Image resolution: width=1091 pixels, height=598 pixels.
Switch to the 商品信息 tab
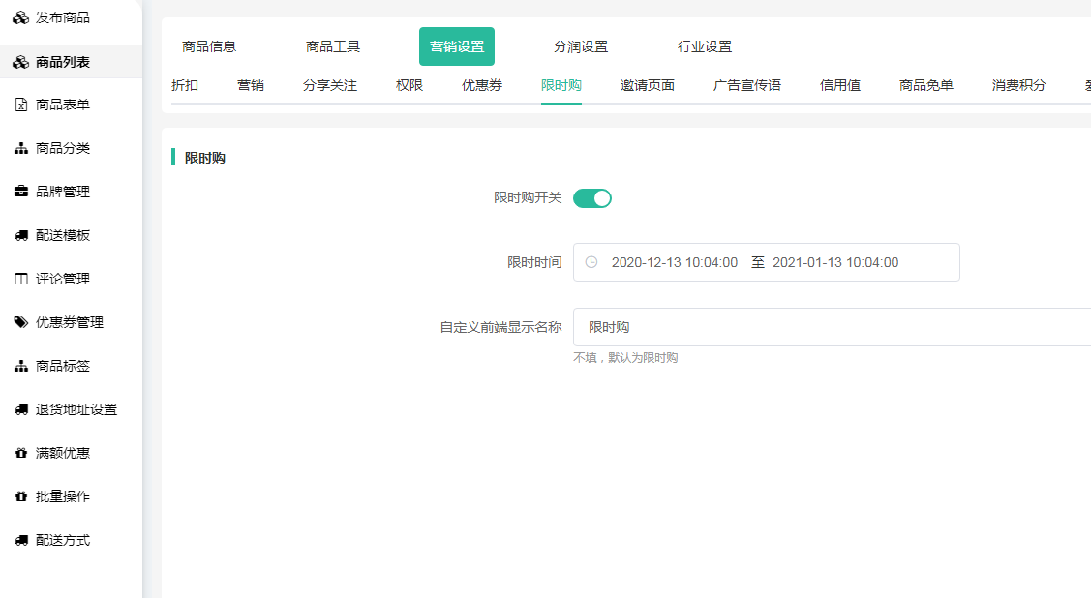tap(209, 46)
